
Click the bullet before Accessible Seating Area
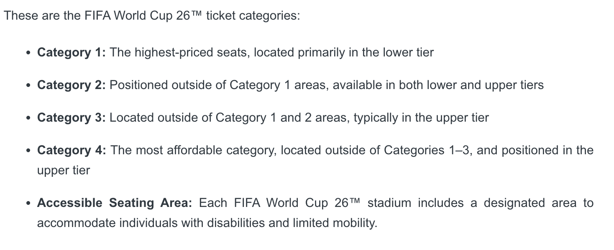point(28,204)
